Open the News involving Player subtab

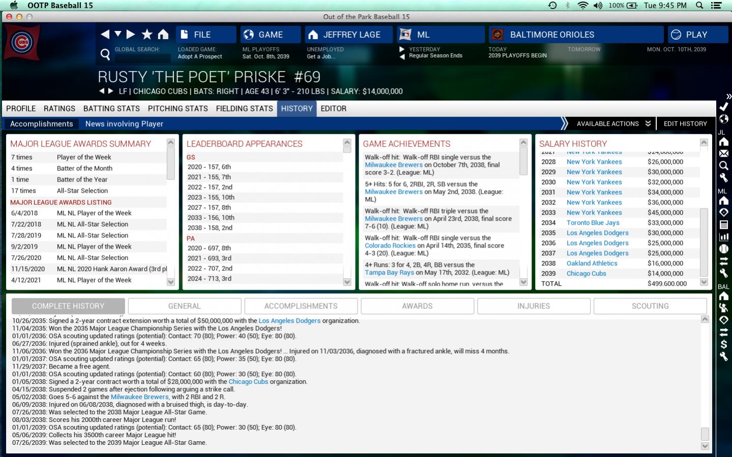click(124, 124)
